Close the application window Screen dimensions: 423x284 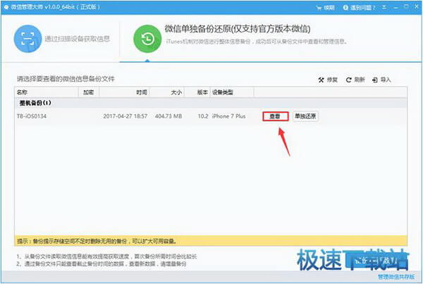click(416, 7)
